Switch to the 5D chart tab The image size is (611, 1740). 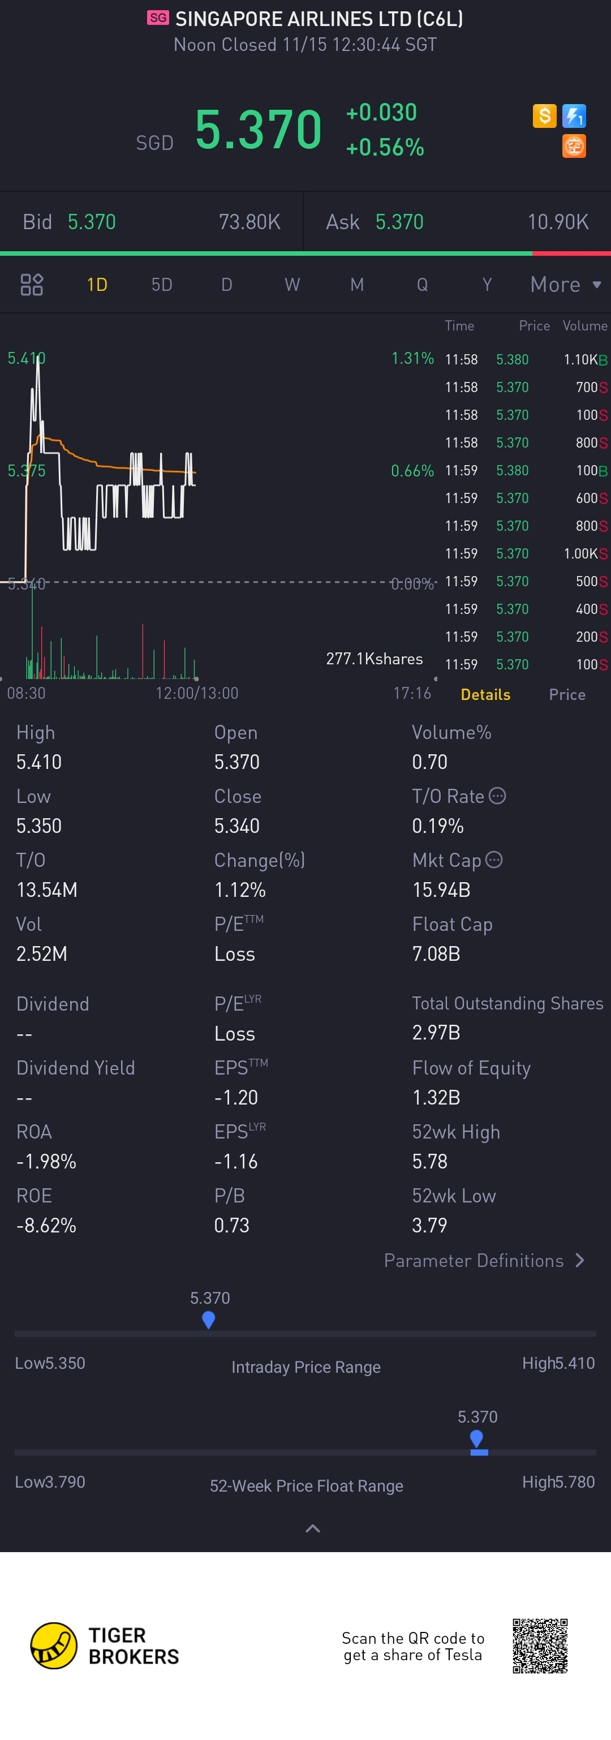click(x=162, y=285)
